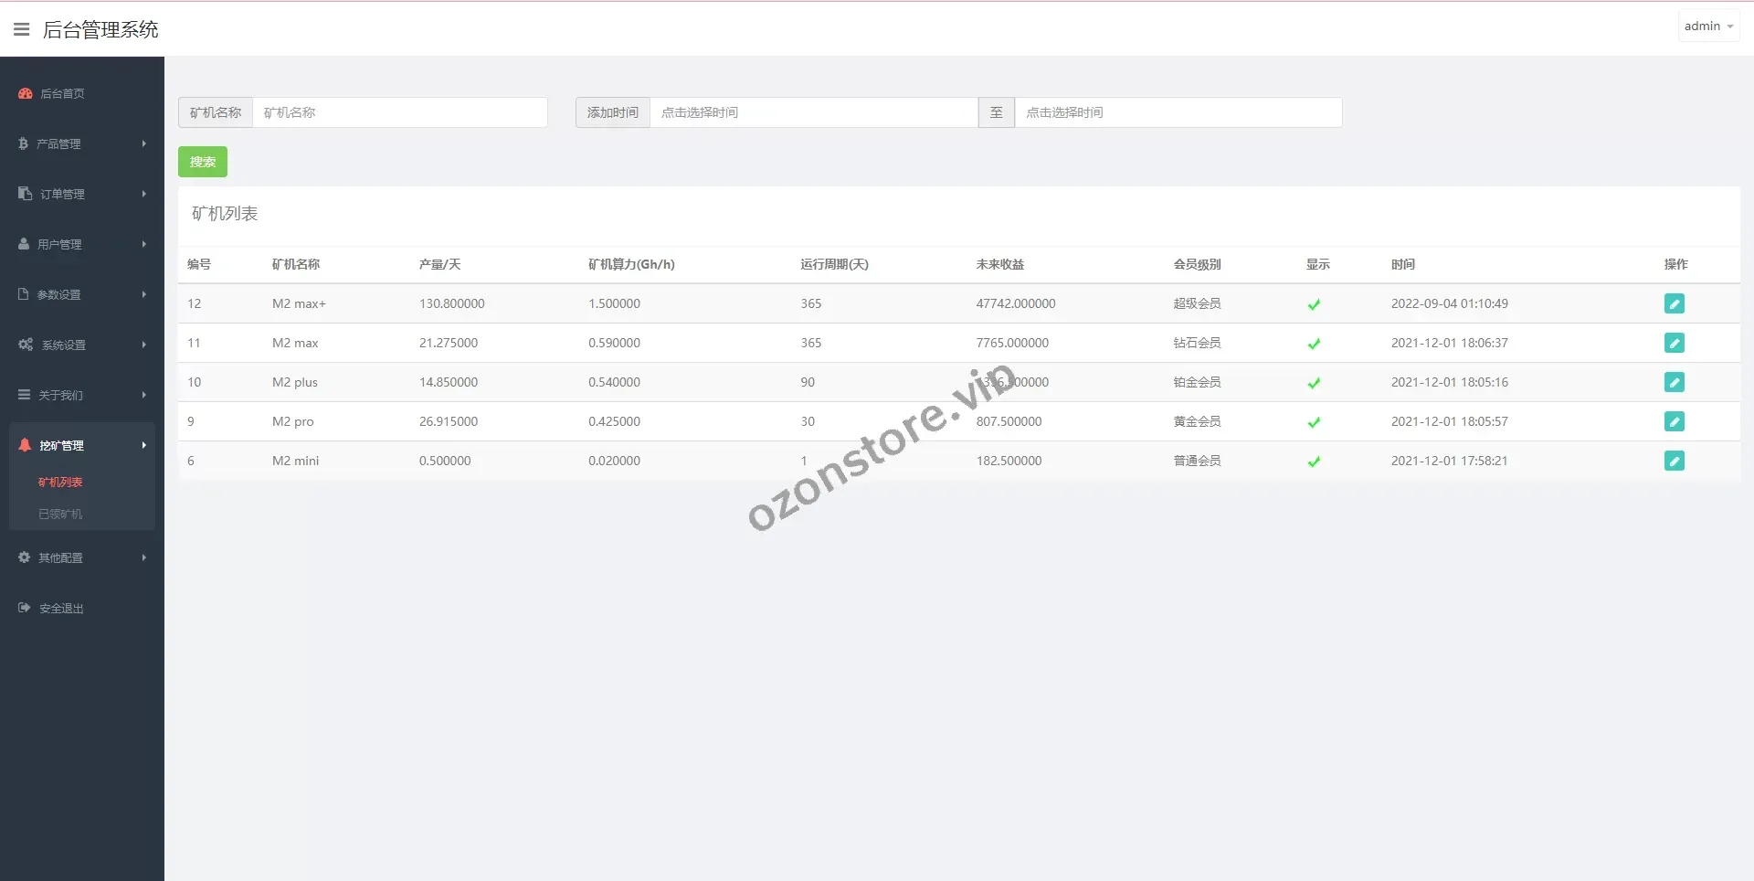Expand the 系统设置 sidebar menu
The image size is (1754, 881).
pyautogui.click(x=82, y=345)
